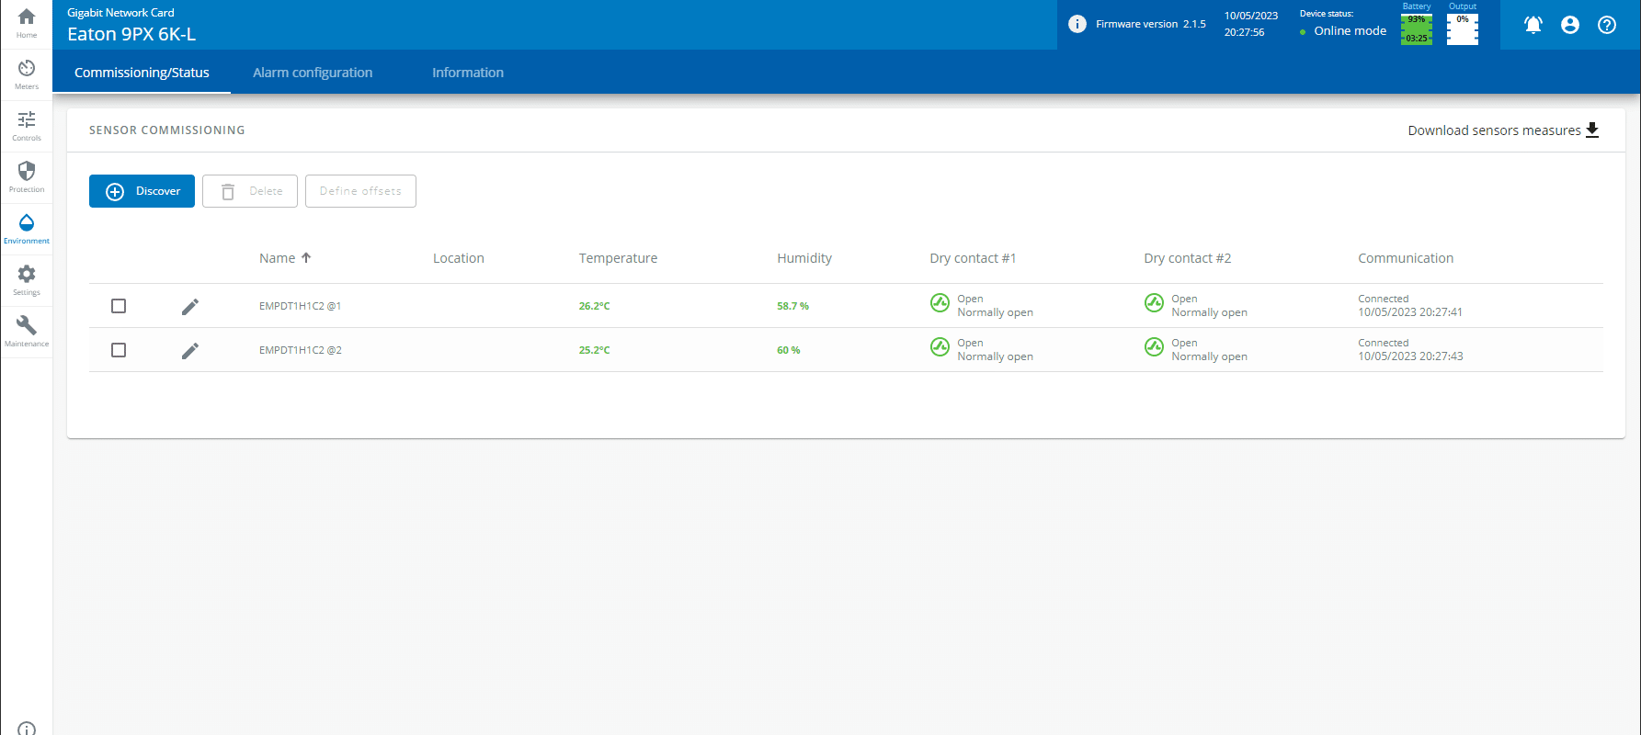Image resolution: width=1641 pixels, height=735 pixels.
Task: Click Connected status dated 20:27:41
Action: click(x=1410, y=305)
